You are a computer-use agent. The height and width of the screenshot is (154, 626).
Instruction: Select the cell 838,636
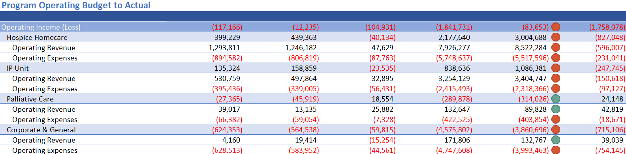[x=457, y=68]
